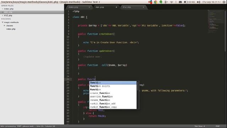The height and width of the screenshot is (128, 227).
Task: Click the red S indicator icon in top panel
Action: click(150, 2)
